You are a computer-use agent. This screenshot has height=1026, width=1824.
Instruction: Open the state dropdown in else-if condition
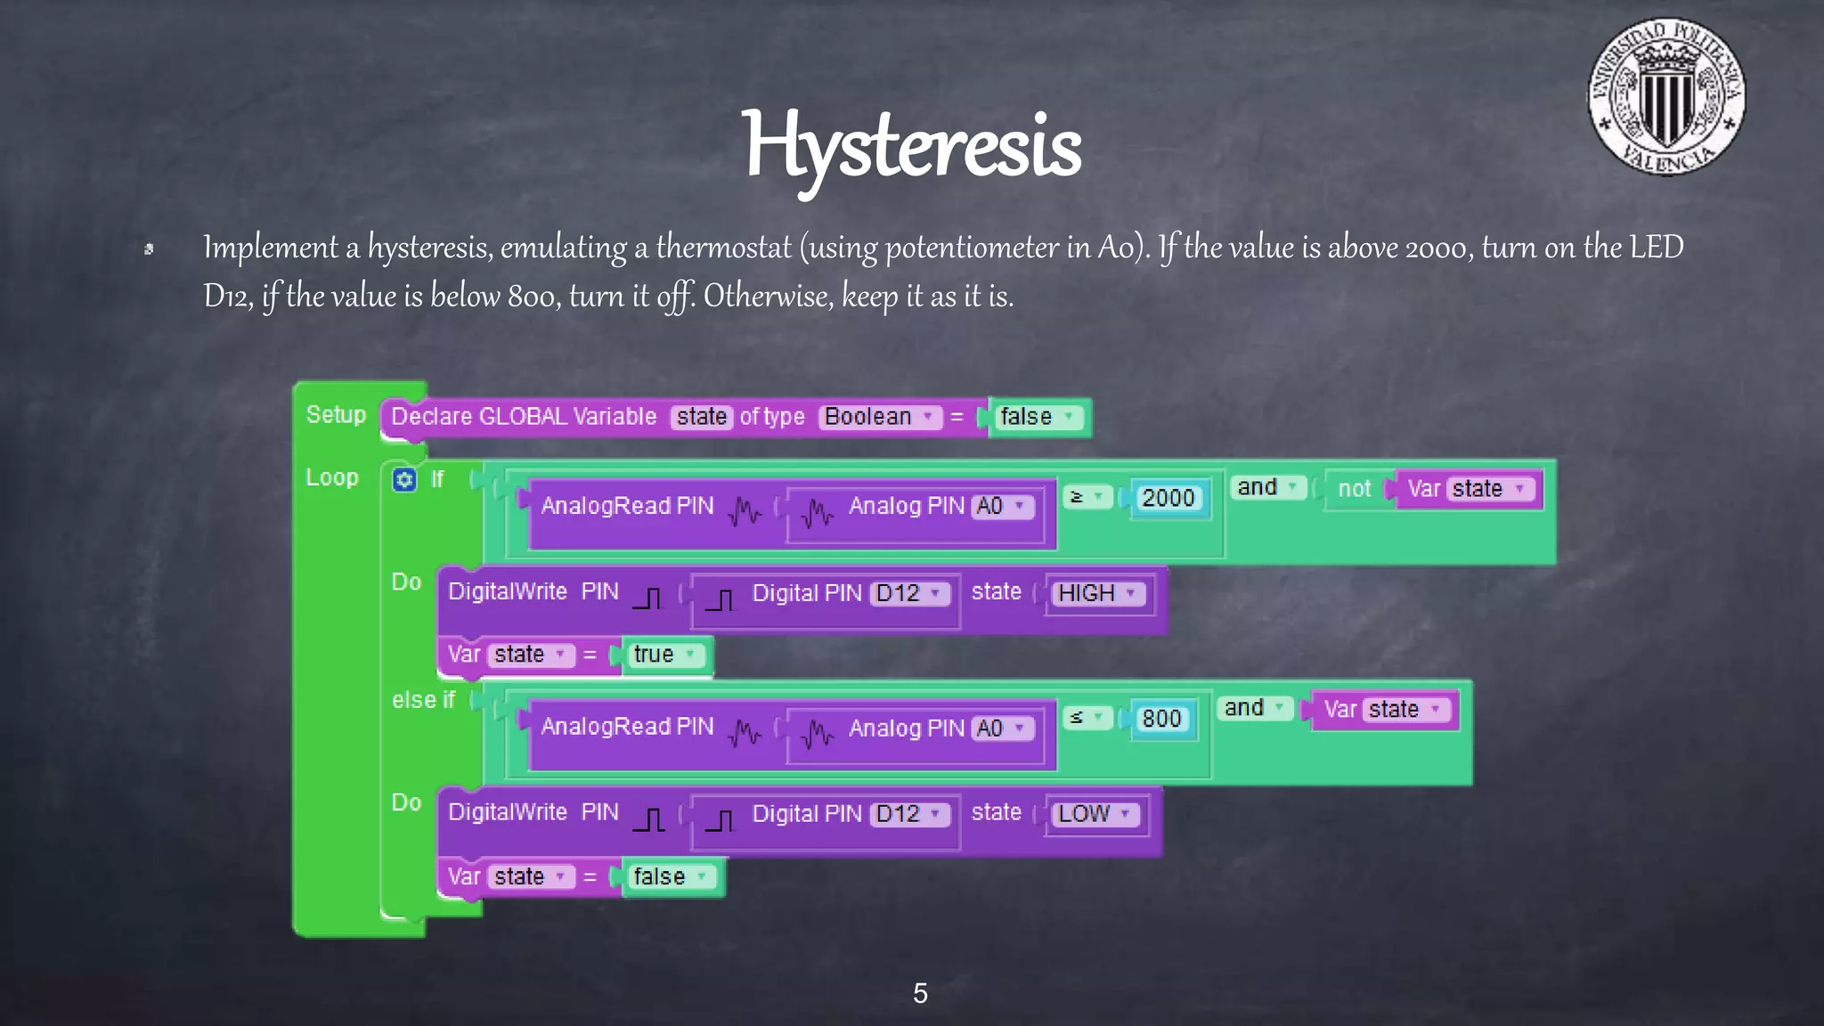1407,710
